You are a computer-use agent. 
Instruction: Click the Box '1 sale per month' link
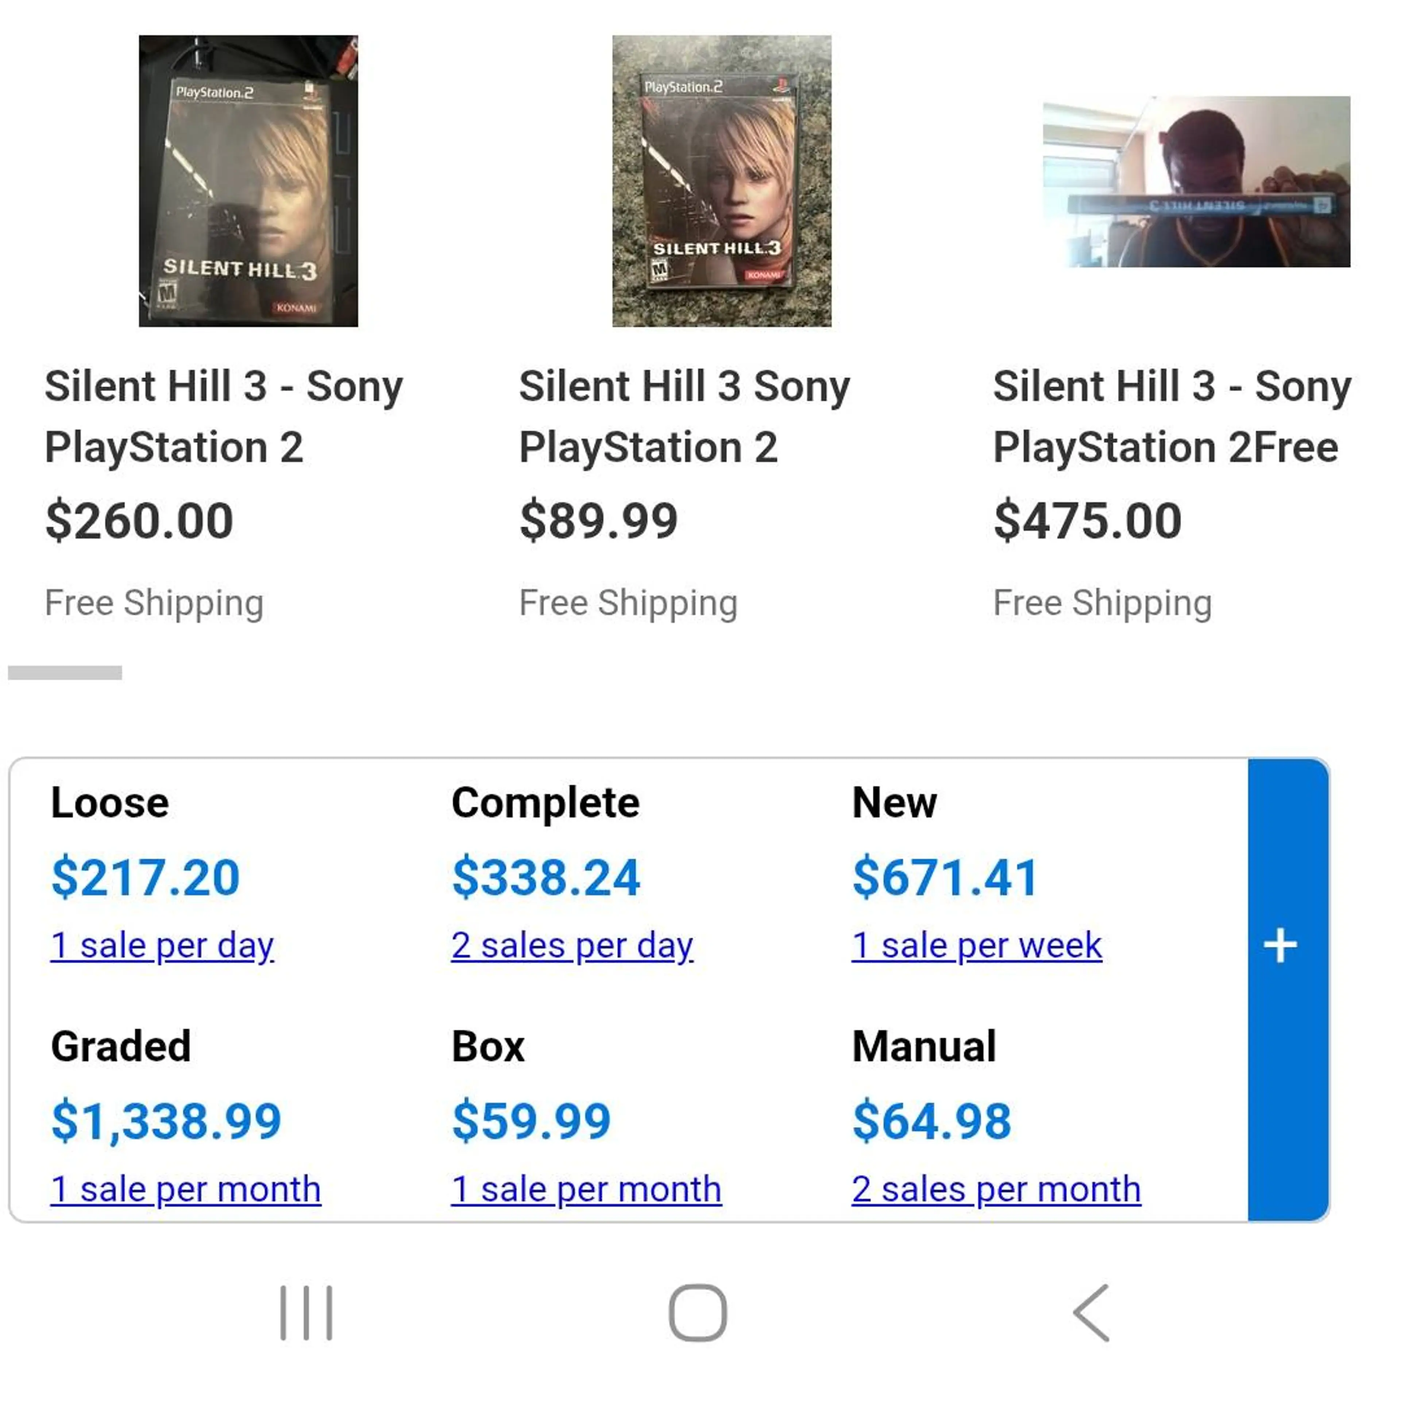coord(586,1189)
